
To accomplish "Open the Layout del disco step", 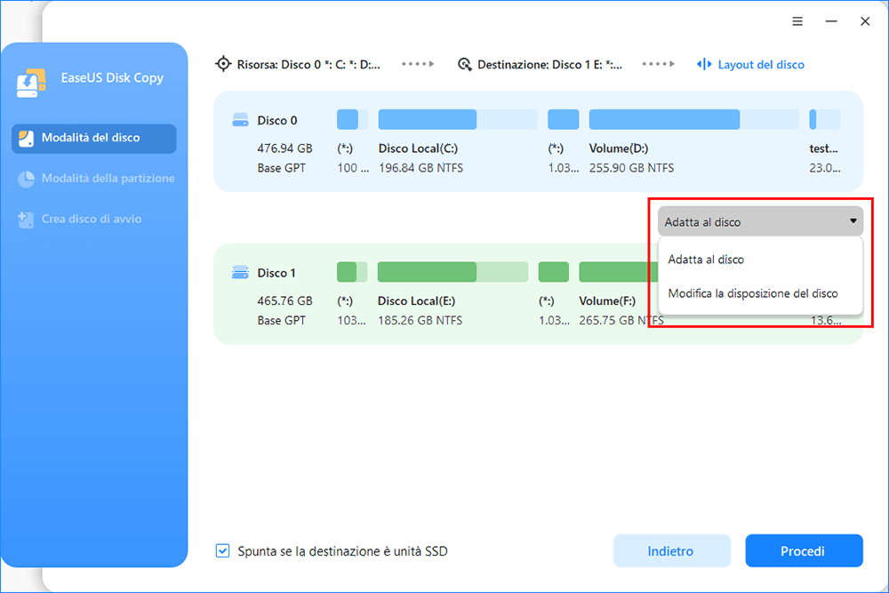I will click(750, 64).
